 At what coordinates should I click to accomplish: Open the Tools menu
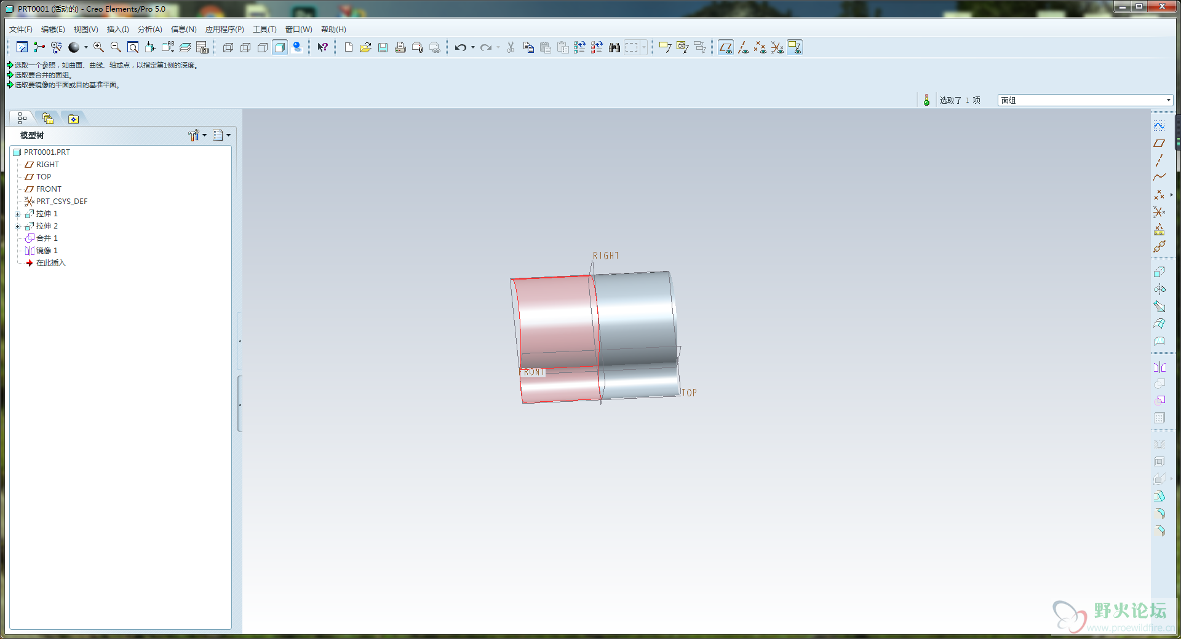pos(264,29)
